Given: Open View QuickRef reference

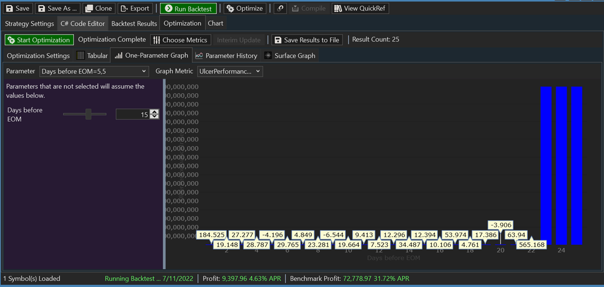Looking at the screenshot, I should [x=337, y=8].
